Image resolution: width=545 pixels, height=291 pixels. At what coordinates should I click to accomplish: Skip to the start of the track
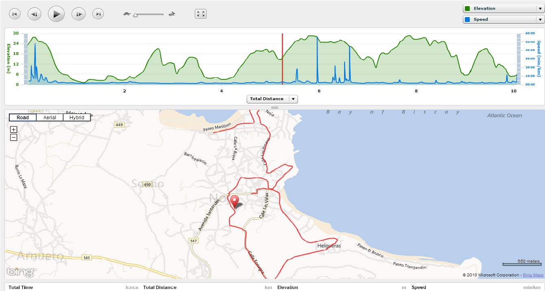pyautogui.click(x=14, y=14)
